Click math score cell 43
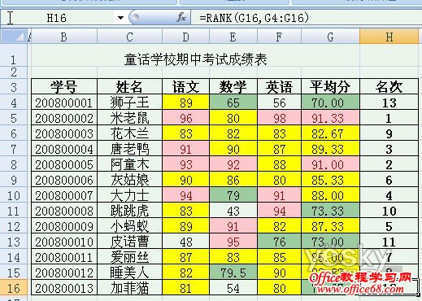The image size is (422, 301). [x=233, y=211]
